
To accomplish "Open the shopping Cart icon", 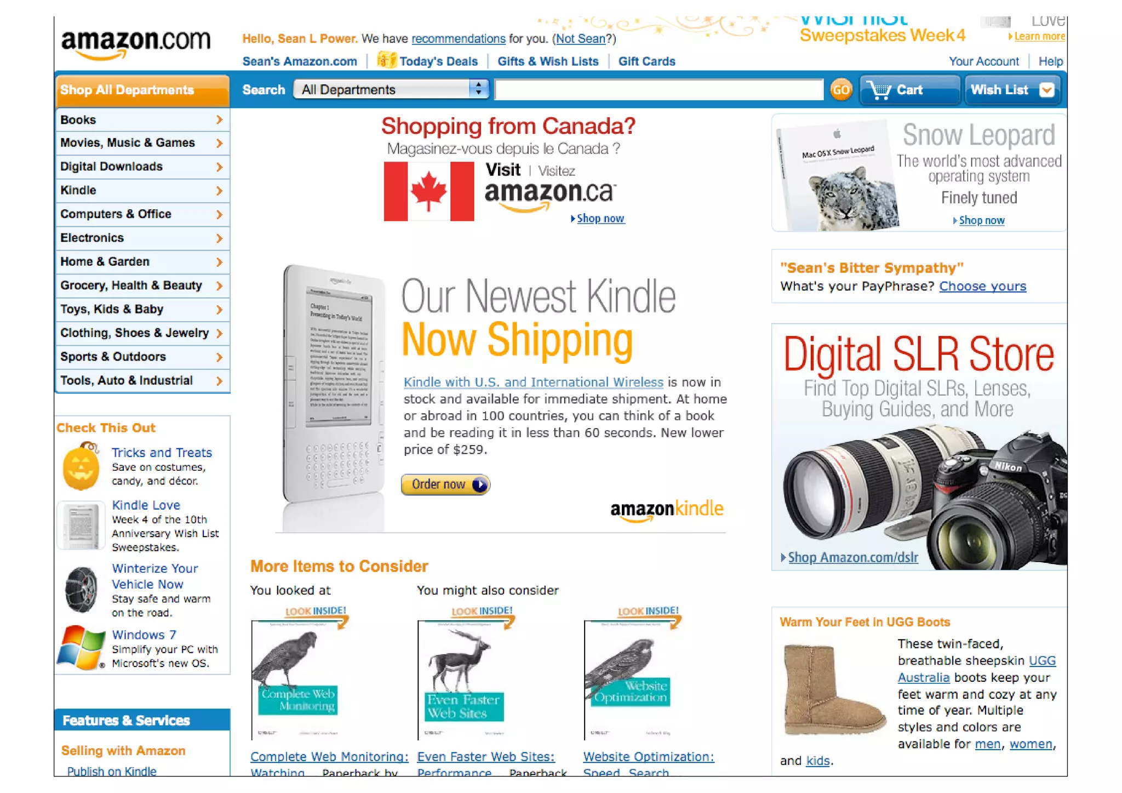I will pos(879,90).
